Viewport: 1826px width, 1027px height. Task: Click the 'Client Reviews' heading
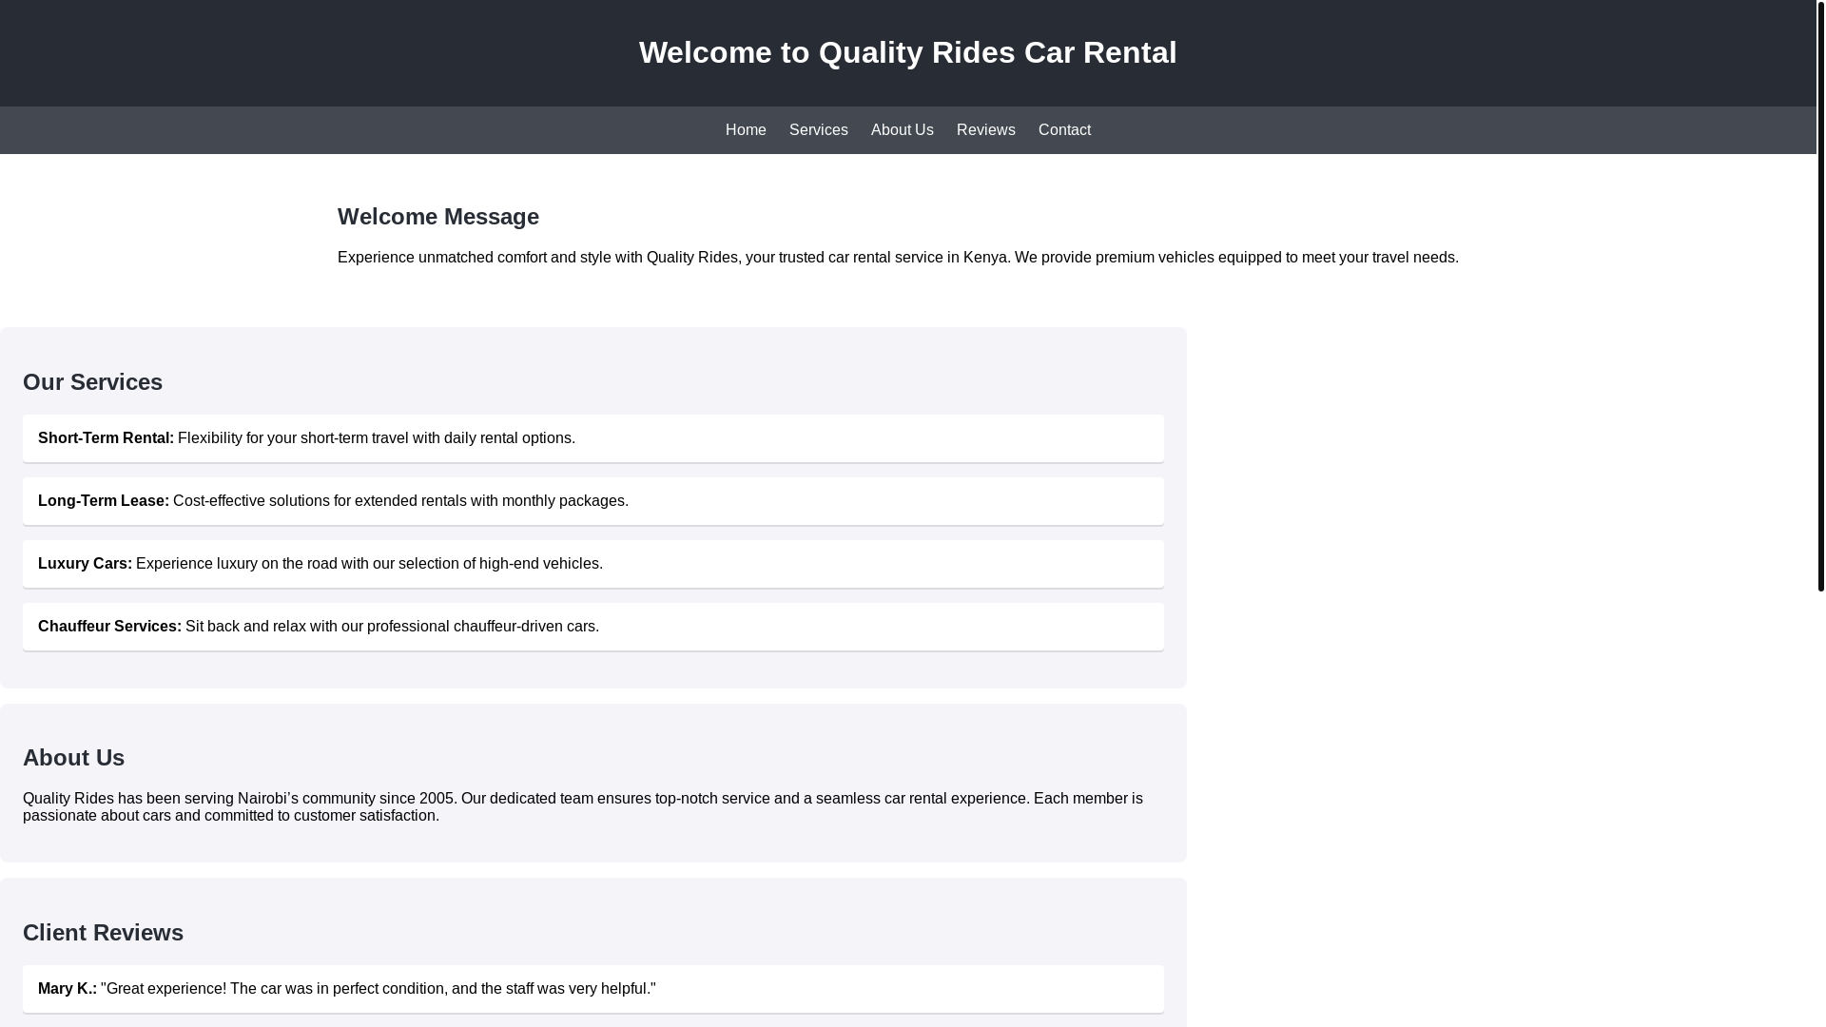tap(104, 933)
